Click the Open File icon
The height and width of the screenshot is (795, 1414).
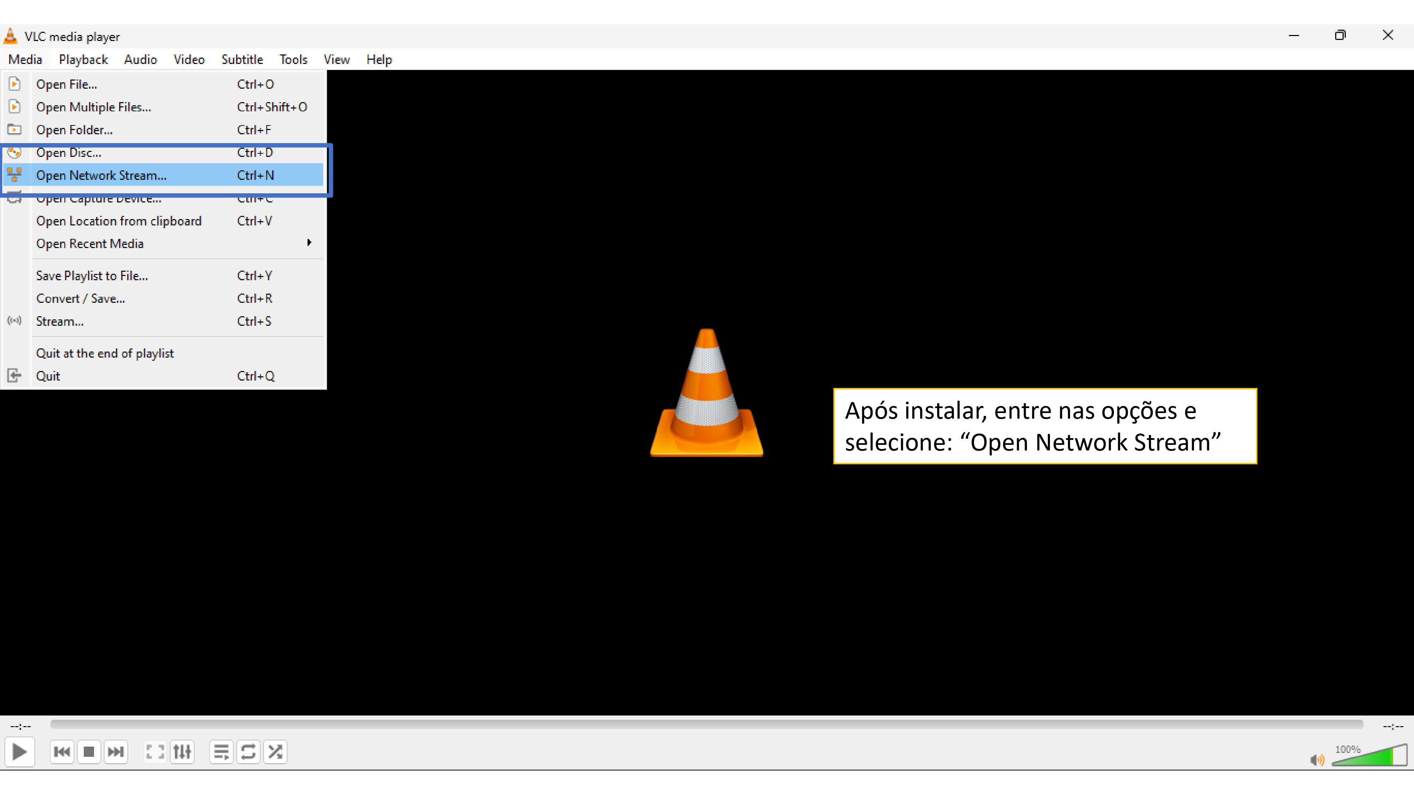[x=15, y=84]
